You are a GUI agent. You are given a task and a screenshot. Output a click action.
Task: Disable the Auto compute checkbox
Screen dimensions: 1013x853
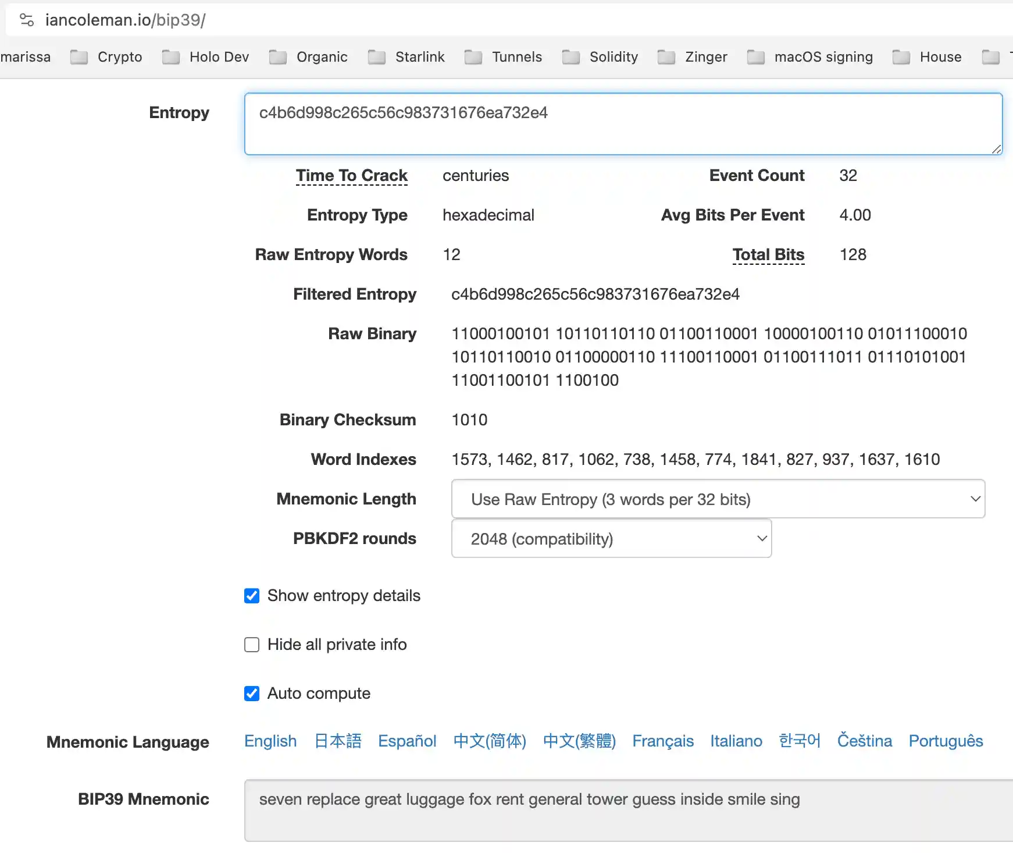pos(252,694)
